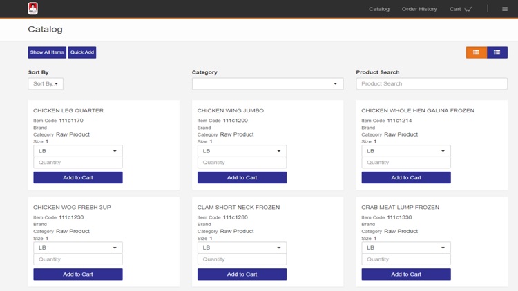Image resolution: width=518 pixels, height=291 pixels.
Task: Open Order History page
Action: pyautogui.click(x=419, y=9)
